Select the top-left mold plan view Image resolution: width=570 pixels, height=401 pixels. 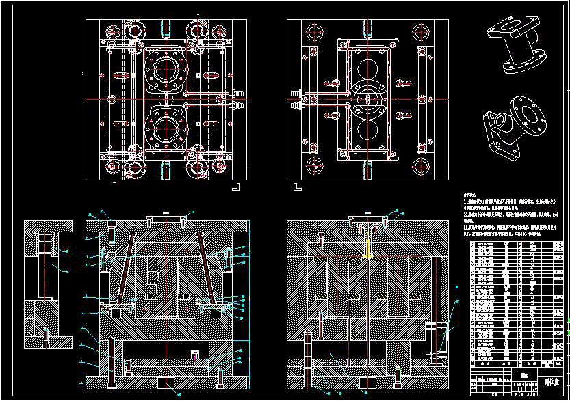click(x=166, y=100)
